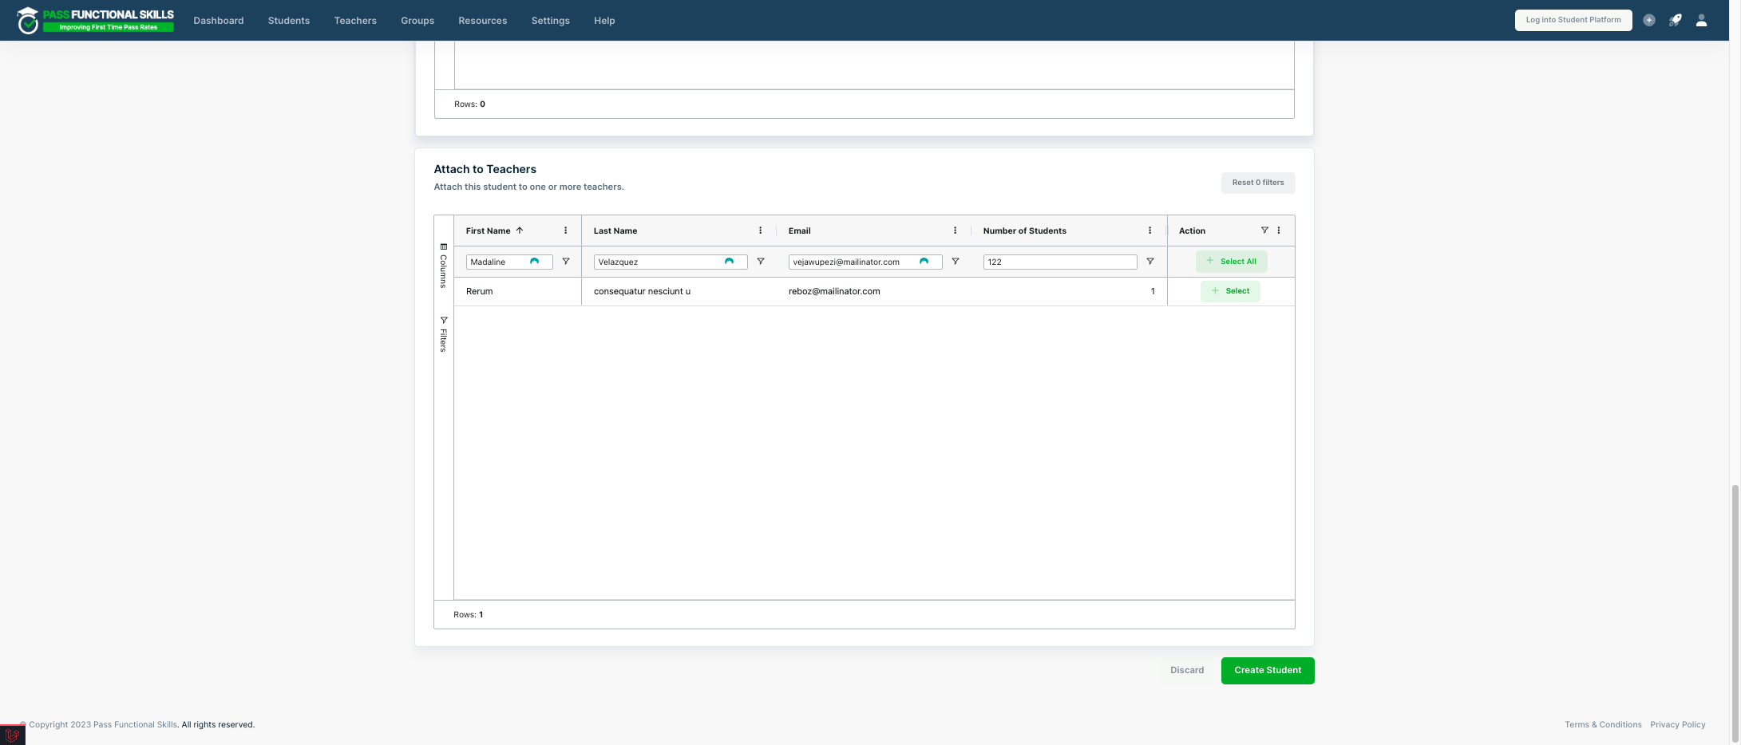The height and width of the screenshot is (745, 1741).
Task: Open the Last Name column menu
Action: click(x=761, y=231)
